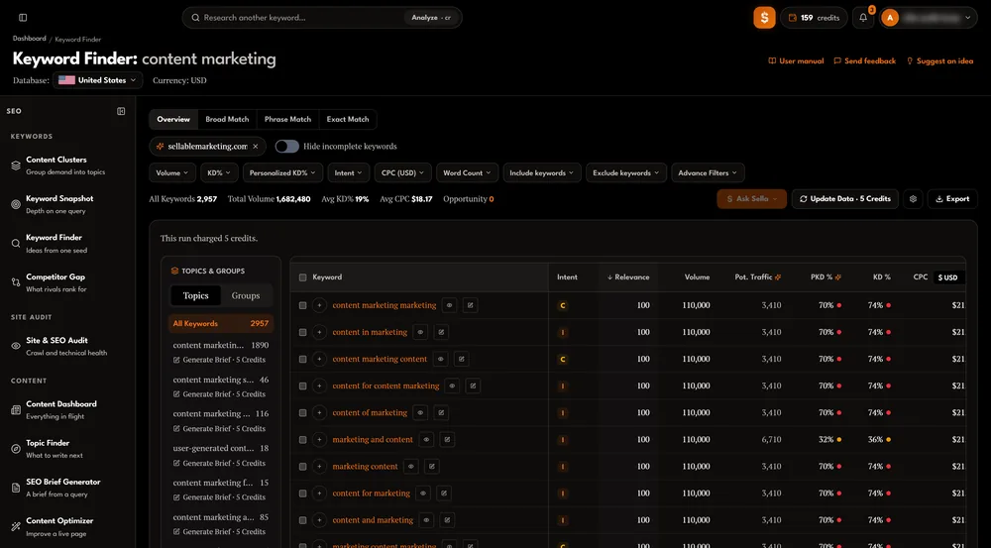Edit icon for 'content for content marketing'
Screen dimensions: 991x548
click(473, 385)
